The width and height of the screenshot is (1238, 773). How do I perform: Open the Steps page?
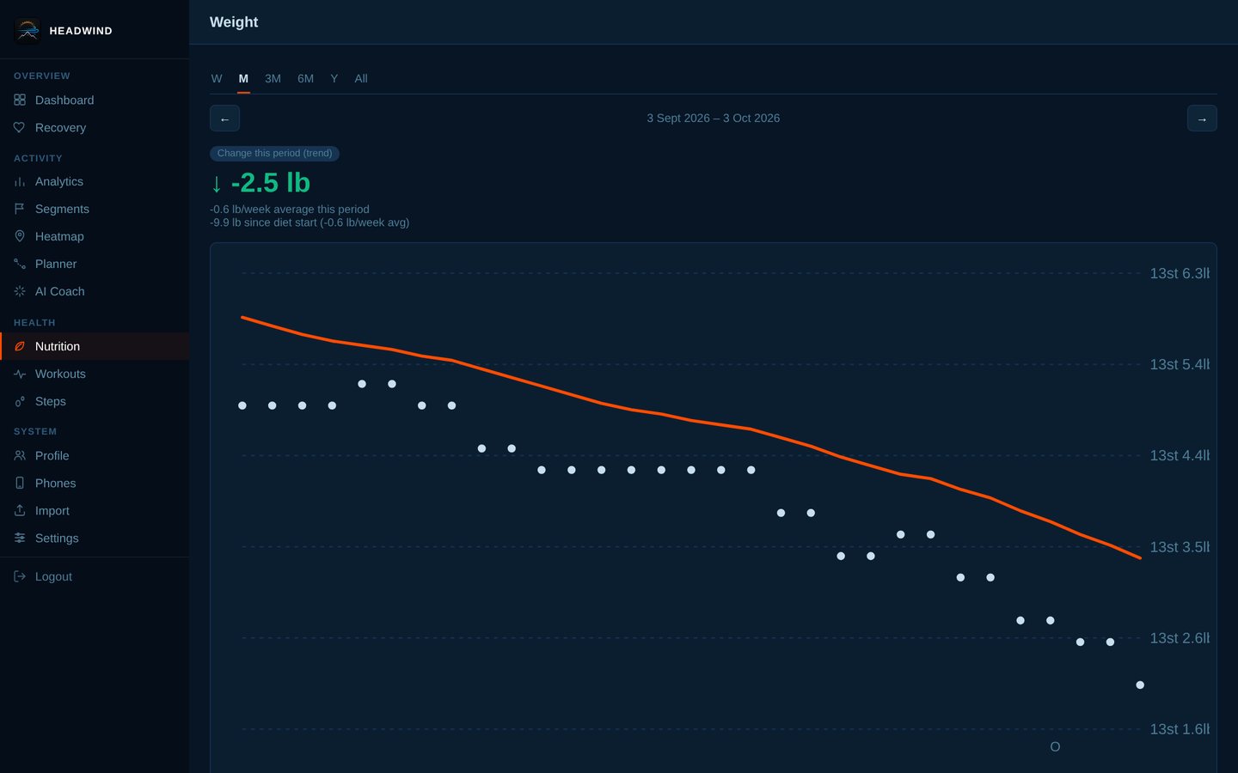[95, 402]
